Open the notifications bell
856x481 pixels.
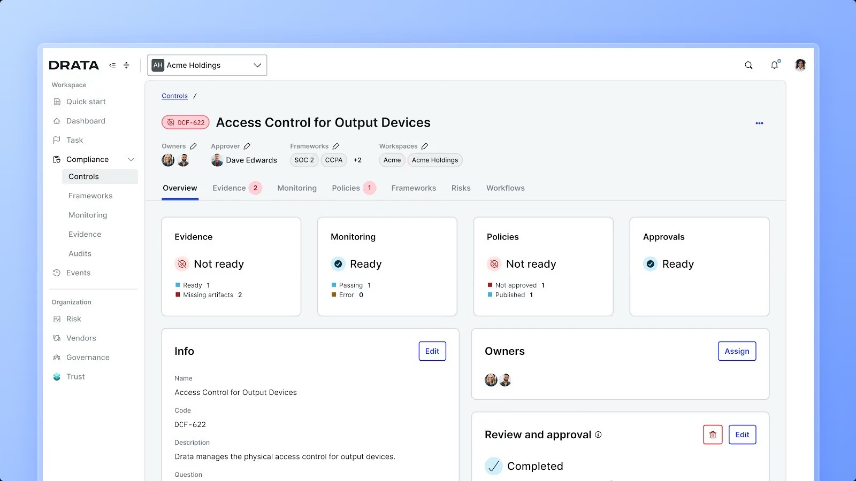point(775,65)
